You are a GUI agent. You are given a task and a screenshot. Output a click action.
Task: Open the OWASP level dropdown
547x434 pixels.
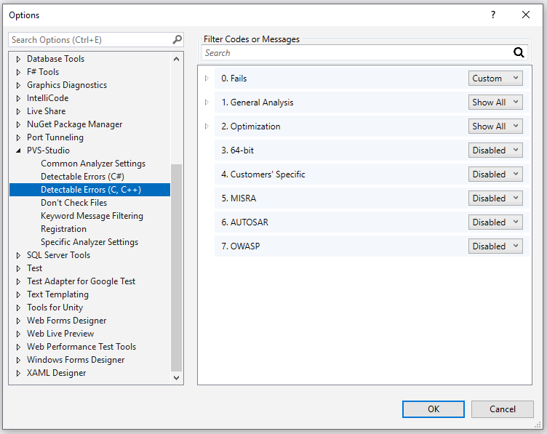[x=495, y=246]
